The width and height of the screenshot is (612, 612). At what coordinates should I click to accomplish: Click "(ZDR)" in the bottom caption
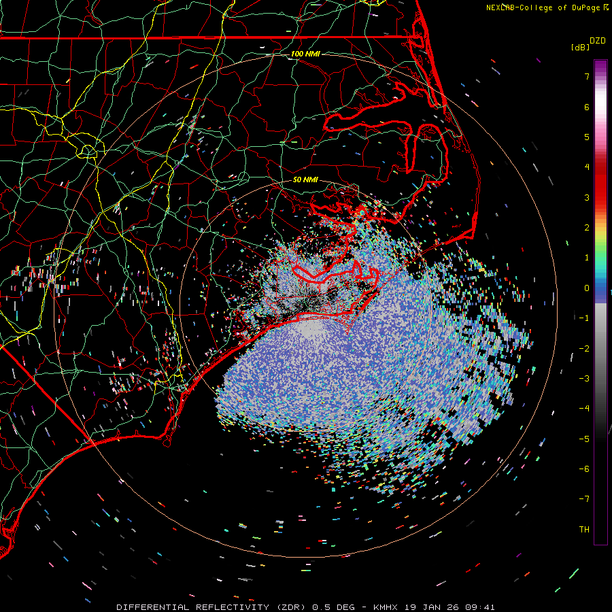pyautogui.click(x=290, y=607)
